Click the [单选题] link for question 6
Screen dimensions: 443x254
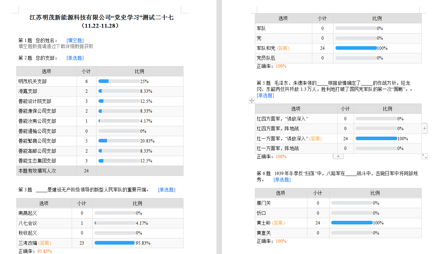click(282, 180)
